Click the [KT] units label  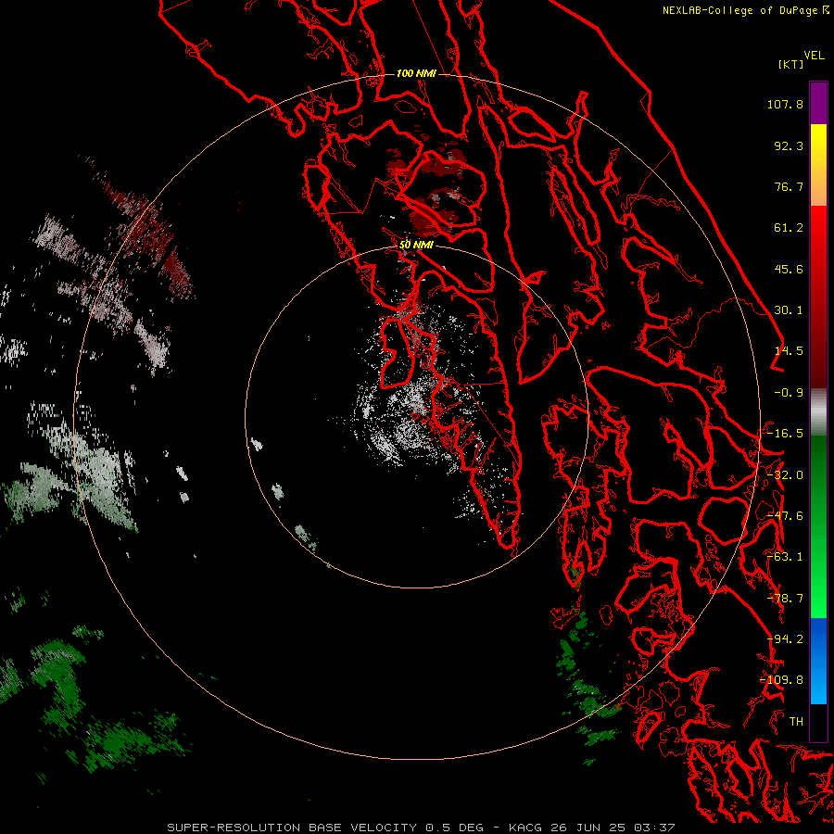click(x=790, y=64)
